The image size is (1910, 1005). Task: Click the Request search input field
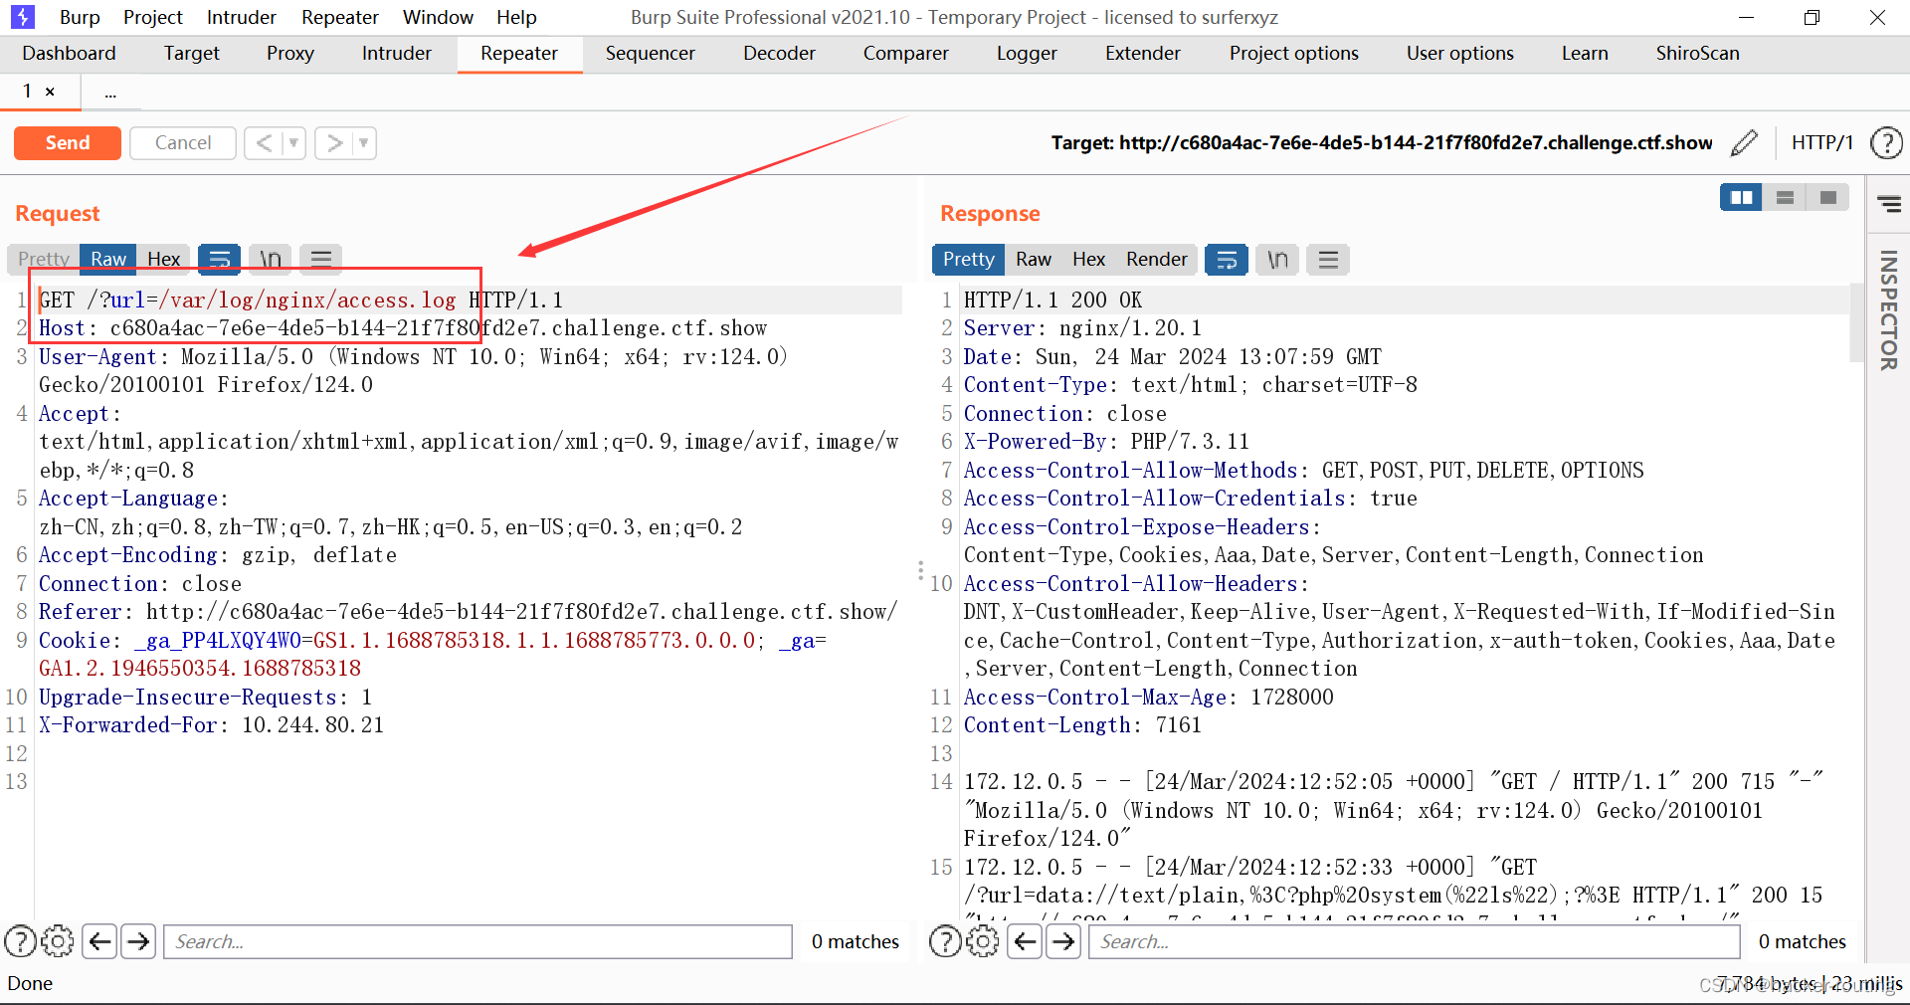[x=477, y=941]
